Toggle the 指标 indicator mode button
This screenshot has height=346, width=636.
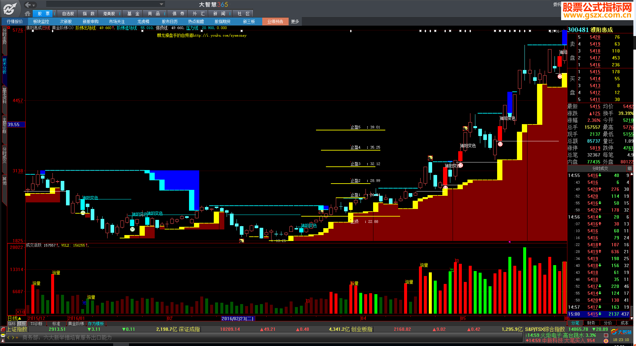12,324
